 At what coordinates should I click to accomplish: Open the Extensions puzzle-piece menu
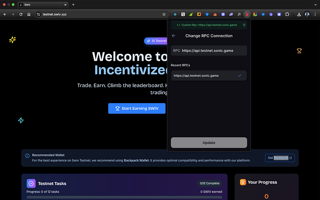(x=287, y=14)
